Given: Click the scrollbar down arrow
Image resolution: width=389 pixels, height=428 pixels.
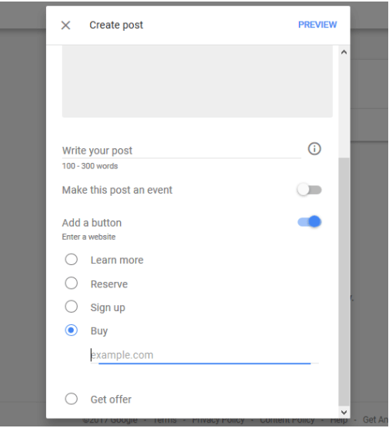Looking at the screenshot, I should click(344, 412).
